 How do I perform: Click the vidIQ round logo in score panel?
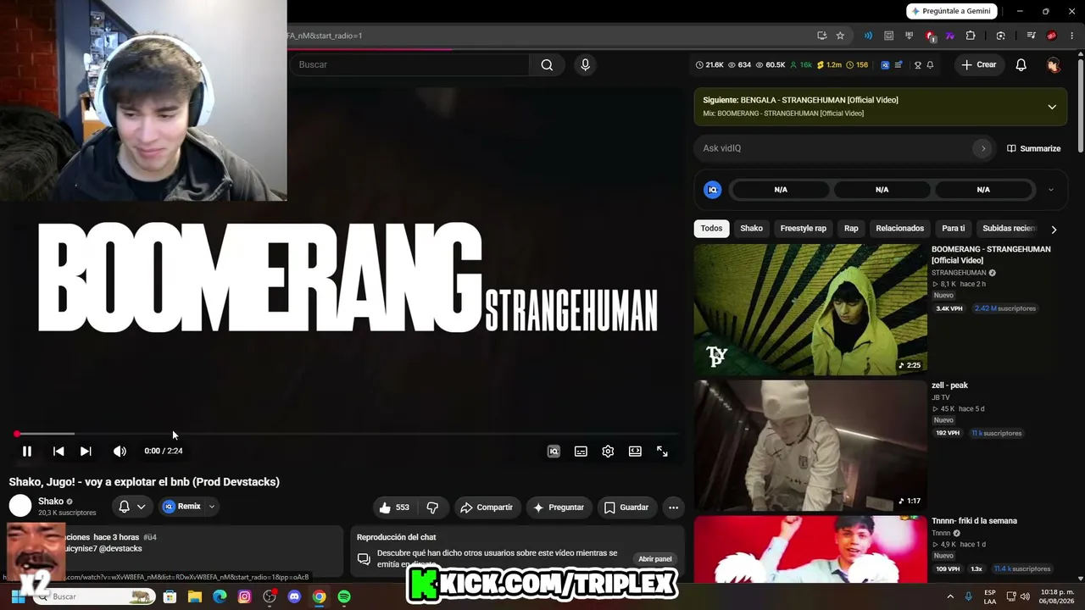713,190
